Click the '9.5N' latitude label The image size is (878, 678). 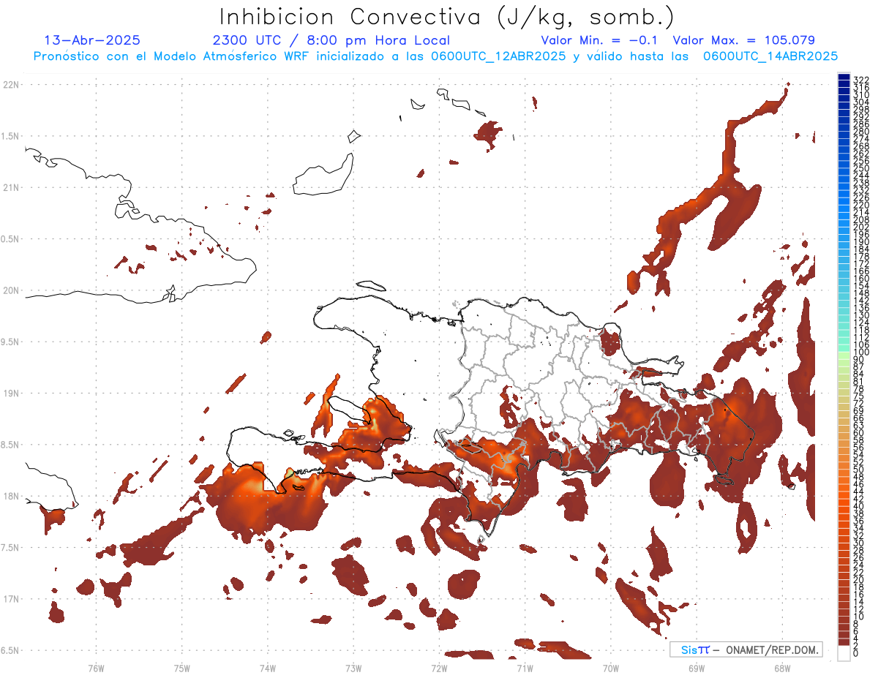(x=10, y=342)
